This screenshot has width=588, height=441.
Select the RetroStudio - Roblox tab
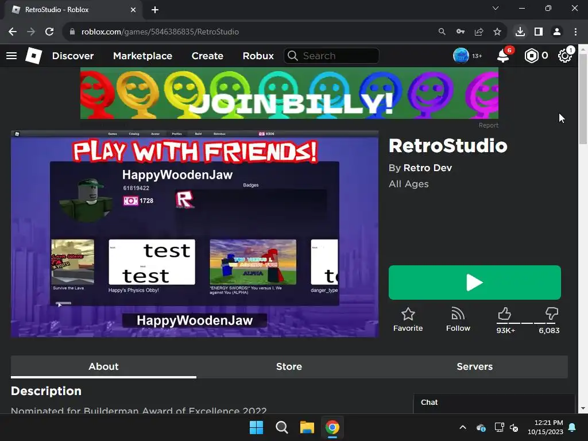(73, 10)
